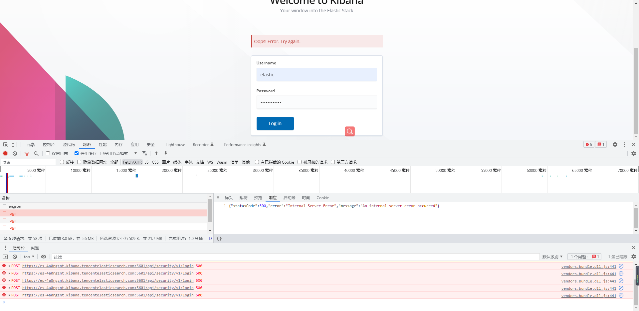Image resolution: width=639 pixels, height=311 pixels.
Task: Click the red error count badge showing 6
Action: 589,144
